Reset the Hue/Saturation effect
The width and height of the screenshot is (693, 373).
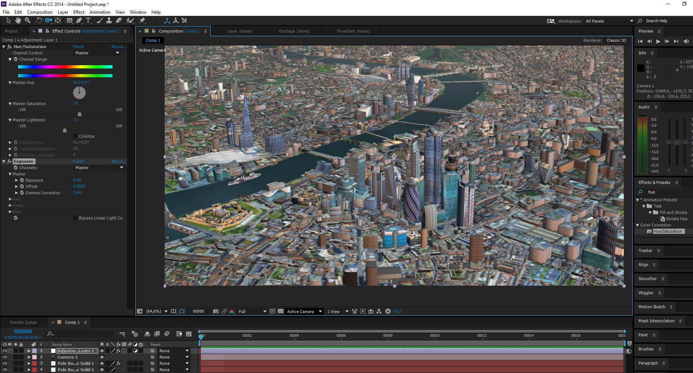point(78,47)
